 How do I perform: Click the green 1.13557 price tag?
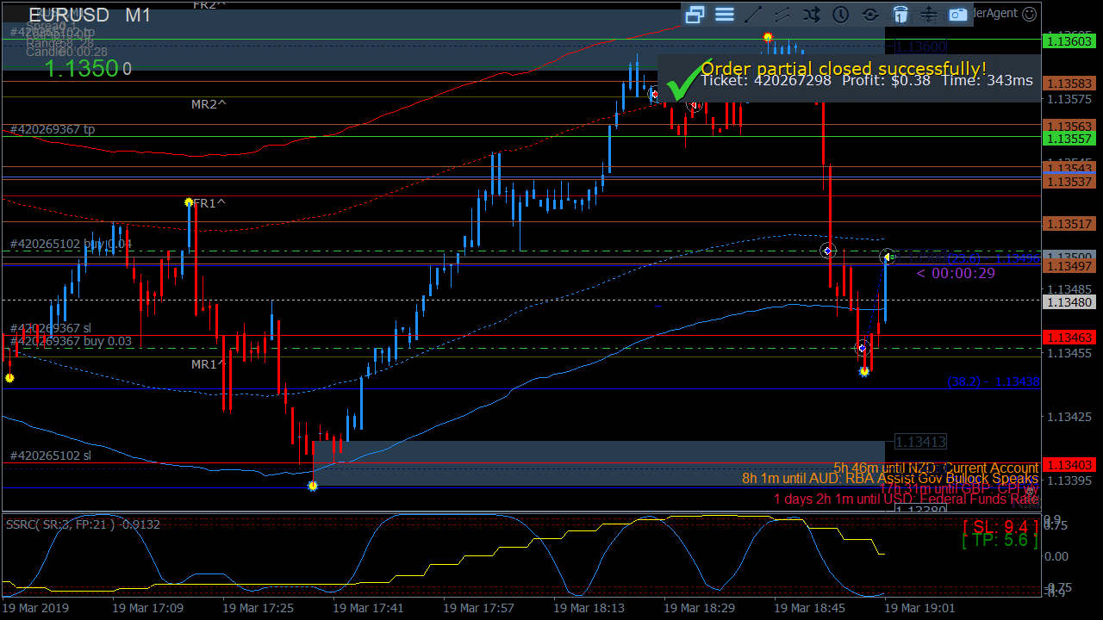click(x=1069, y=139)
